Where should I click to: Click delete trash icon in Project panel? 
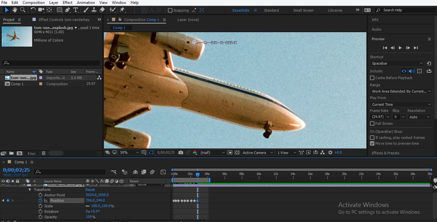44,153
